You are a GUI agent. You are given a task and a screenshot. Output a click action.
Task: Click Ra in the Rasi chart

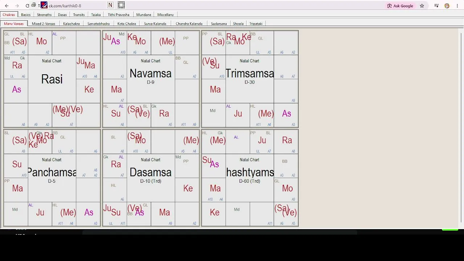[17, 66]
